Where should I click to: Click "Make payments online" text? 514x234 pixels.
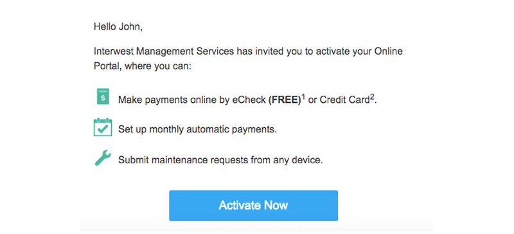pos(153,100)
